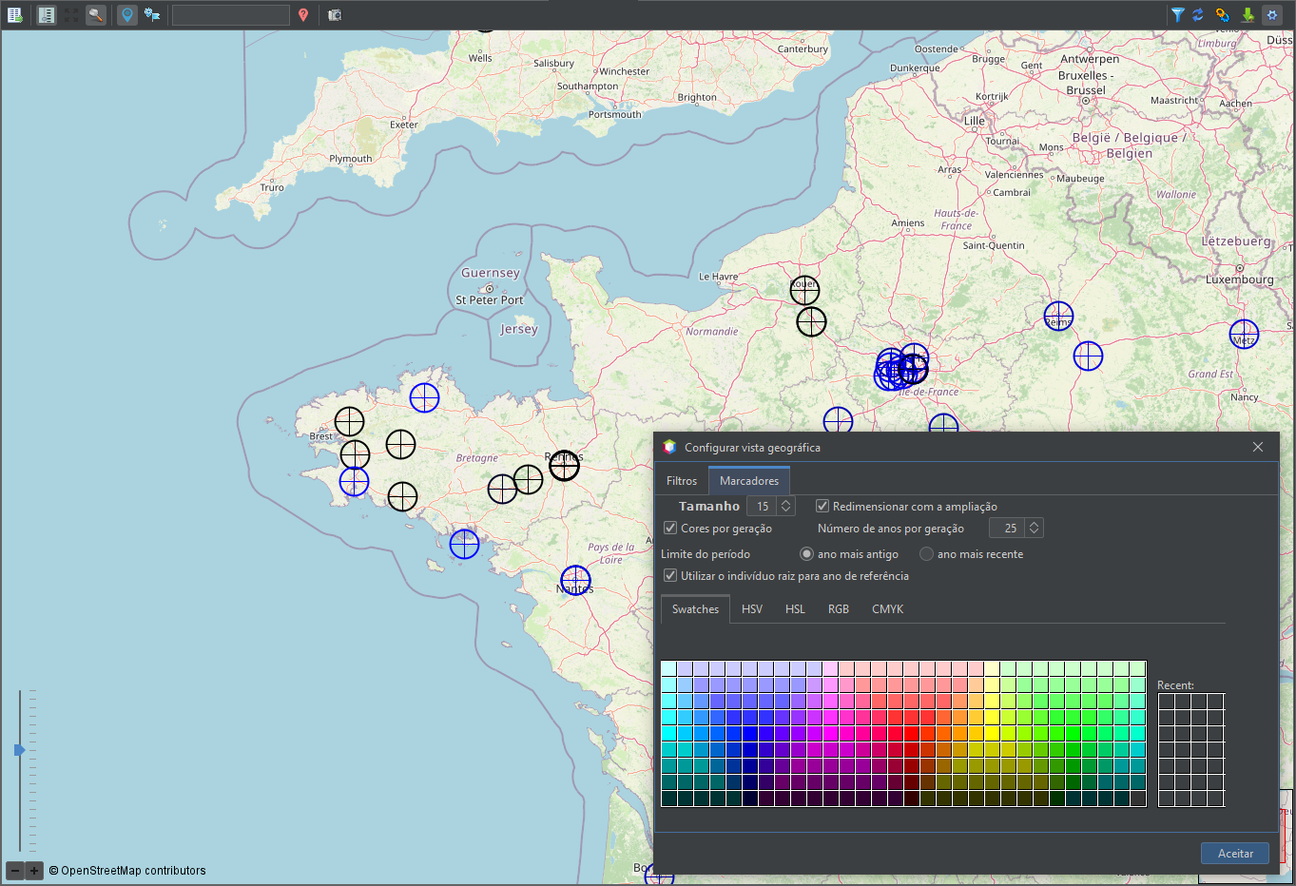Increase Tamanho with the up arrow
This screenshot has height=886, width=1296.
[x=786, y=502]
